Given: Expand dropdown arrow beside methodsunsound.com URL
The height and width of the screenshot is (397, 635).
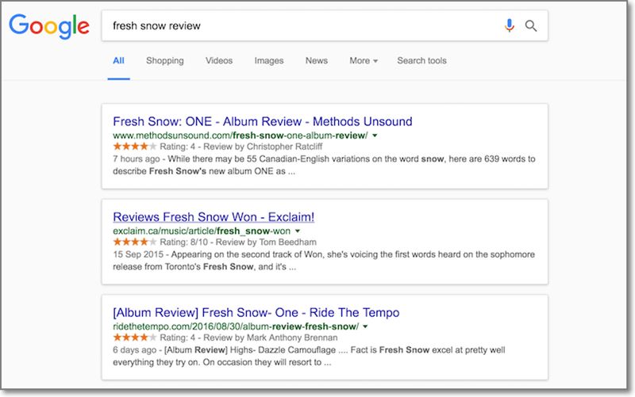Looking at the screenshot, I should [375, 136].
